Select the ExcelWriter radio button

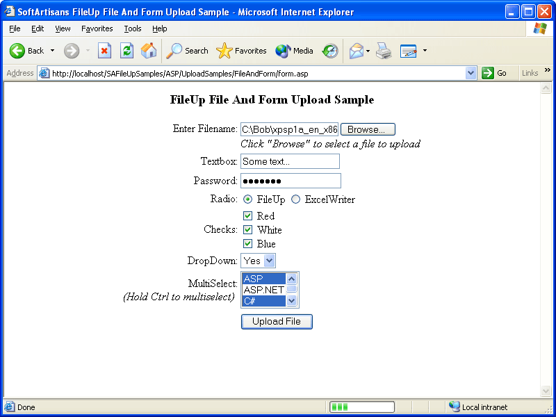tap(295, 199)
